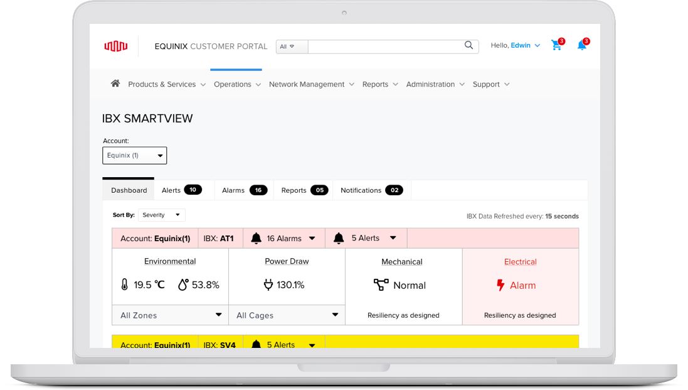
Task: Click the thermometer temperature icon
Action: click(125, 284)
